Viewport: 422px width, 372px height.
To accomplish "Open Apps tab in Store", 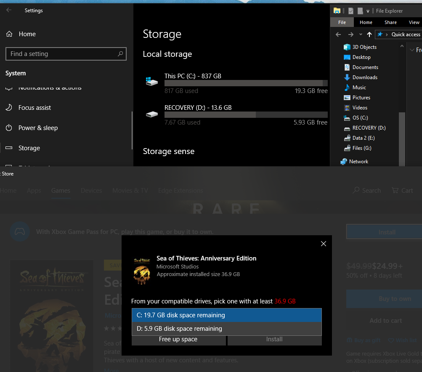I will point(34,191).
